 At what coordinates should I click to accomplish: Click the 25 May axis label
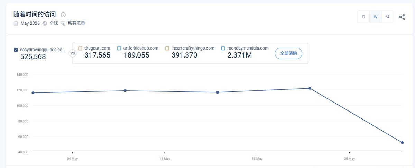[349, 159]
